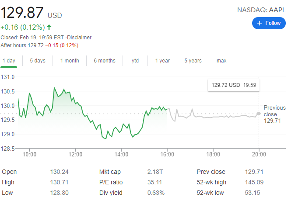View the 1 year chart tab
295x204 pixels.
pos(162,61)
